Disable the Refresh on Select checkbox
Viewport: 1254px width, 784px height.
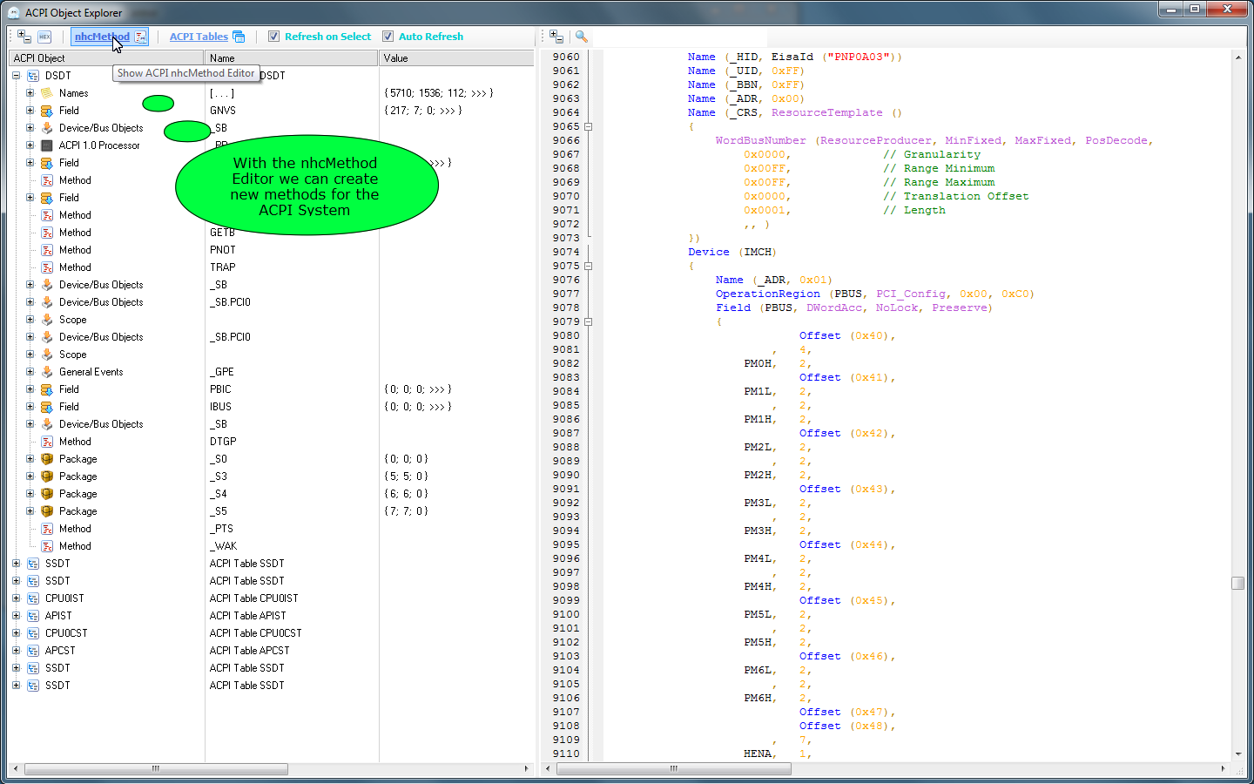click(274, 37)
